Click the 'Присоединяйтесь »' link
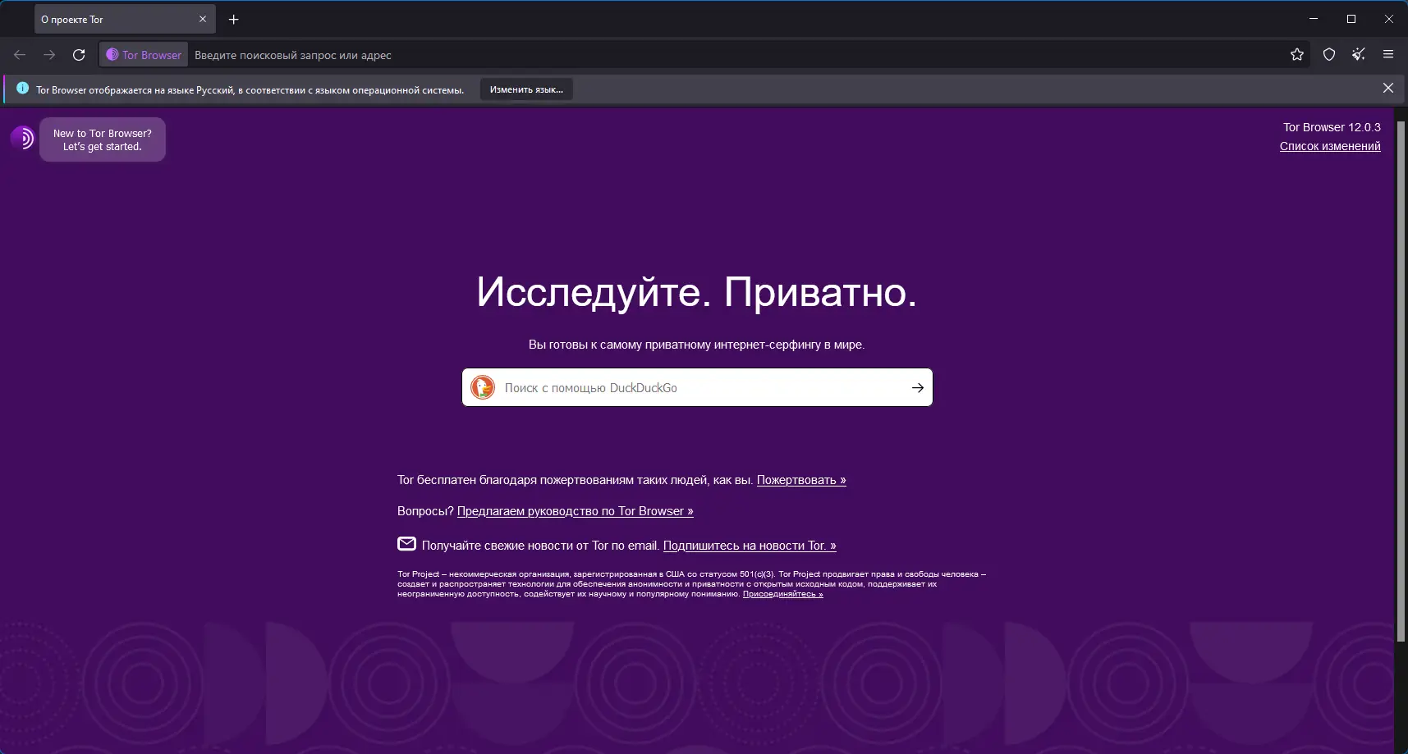Screen dimensions: 1408x754 point(783,594)
